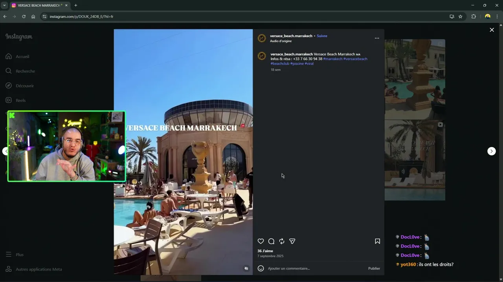Share the post via paper plane icon
503x282 pixels.
pyautogui.click(x=292, y=241)
